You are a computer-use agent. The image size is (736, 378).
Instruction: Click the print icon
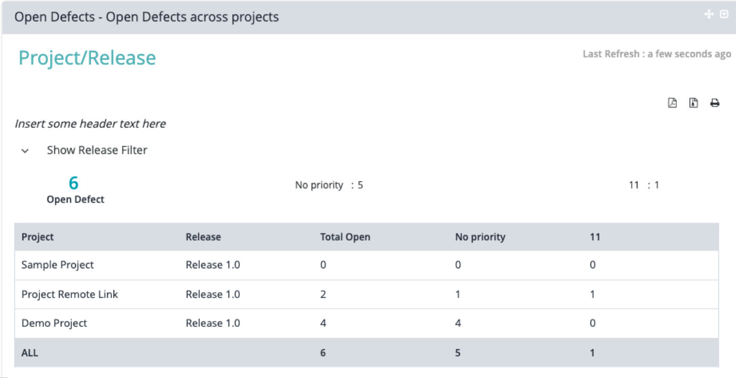pos(715,103)
